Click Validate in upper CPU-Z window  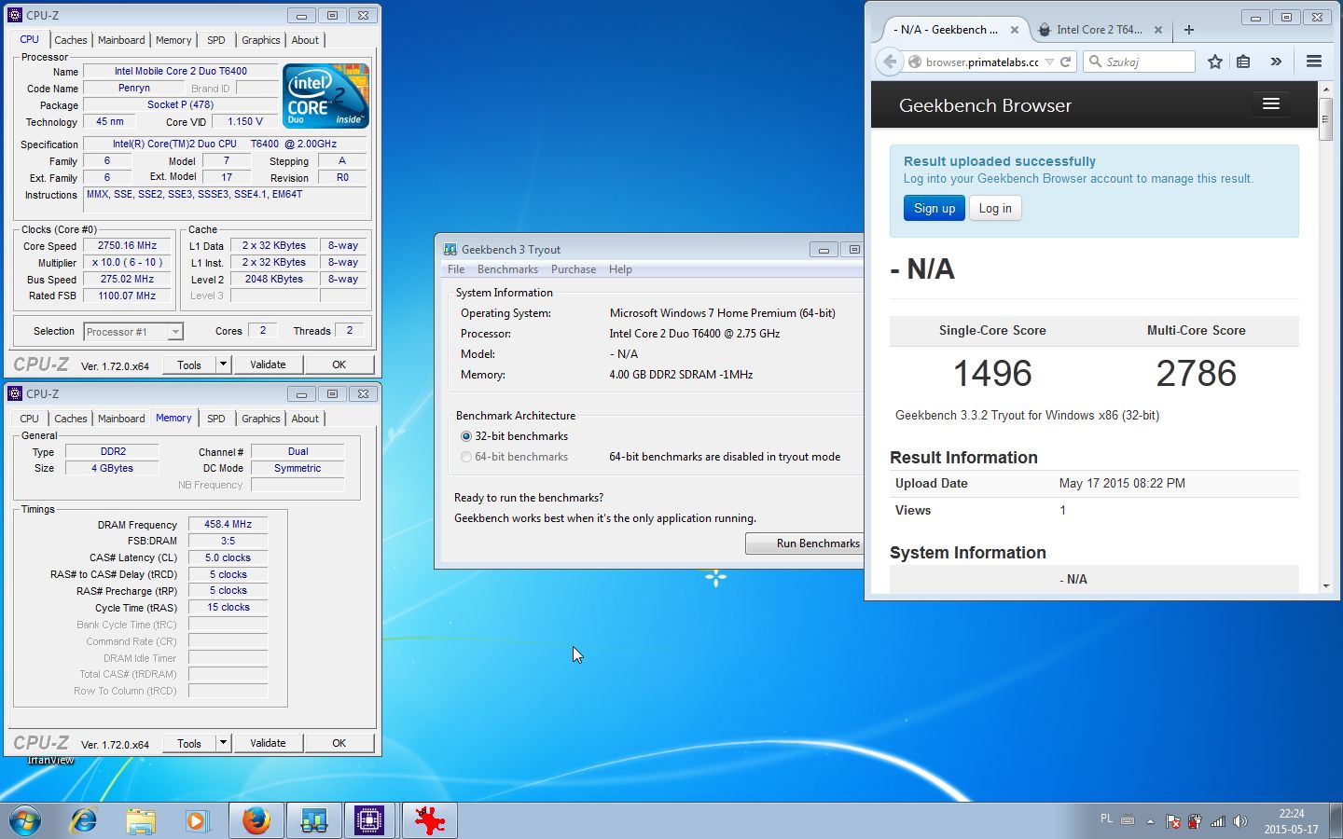click(268, 364)
